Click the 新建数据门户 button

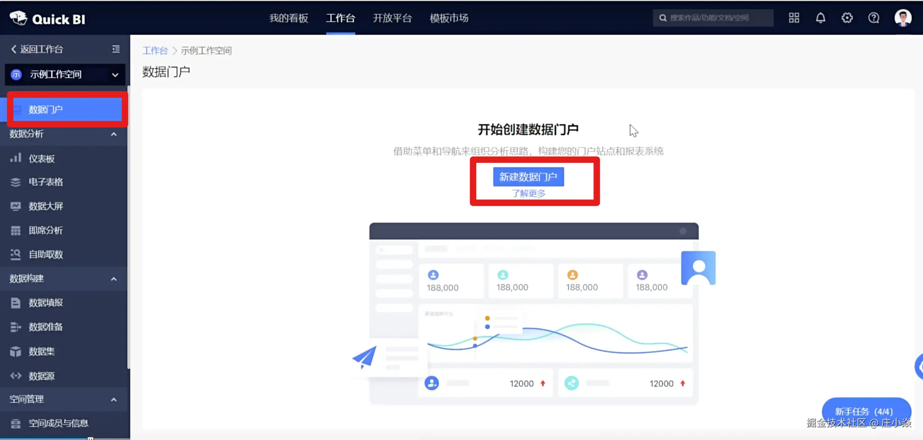528,177
